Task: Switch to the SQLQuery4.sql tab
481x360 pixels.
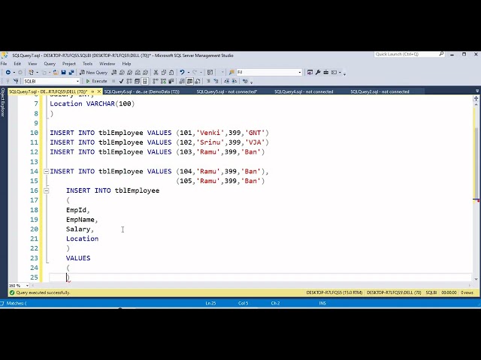Action: pos(304,91)
